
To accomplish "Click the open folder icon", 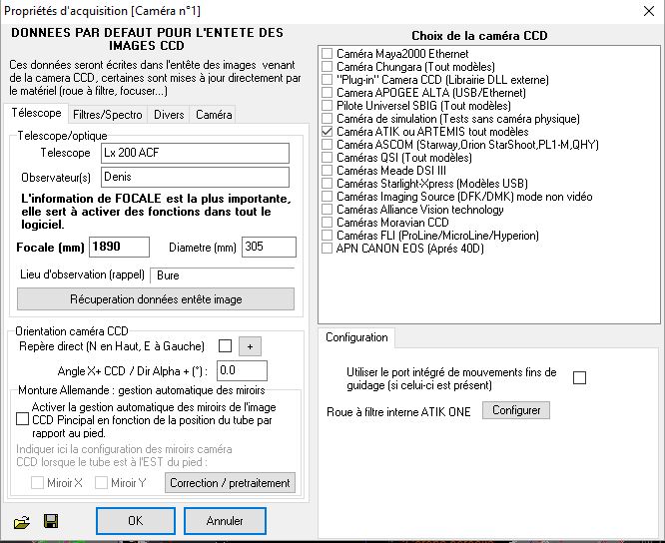I will (x=22, y=521).
